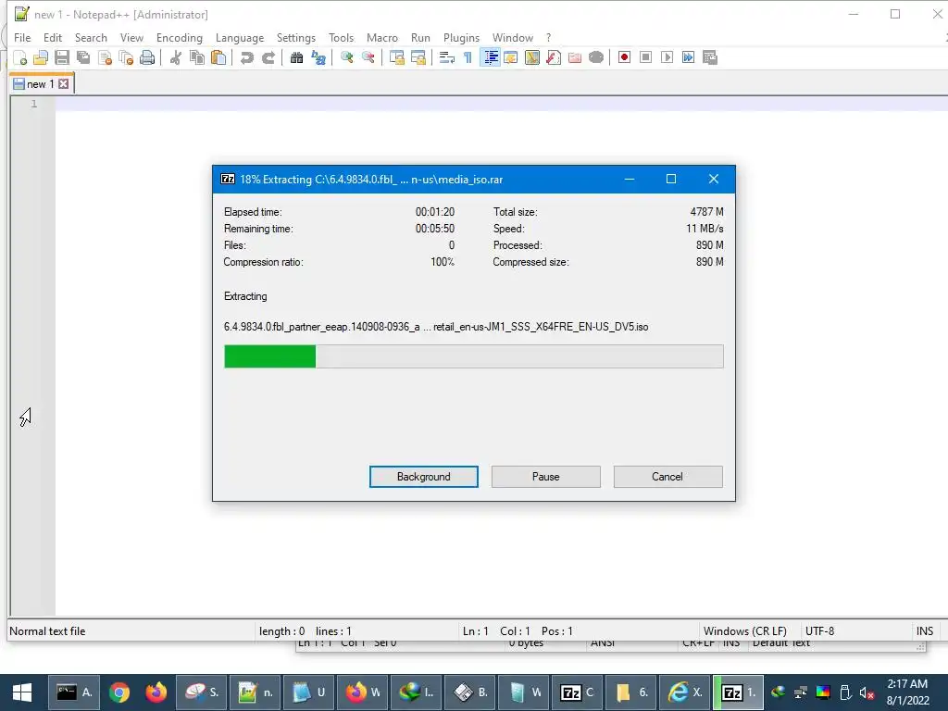Cancel the 7-Zip extraction

coord(667,477)
